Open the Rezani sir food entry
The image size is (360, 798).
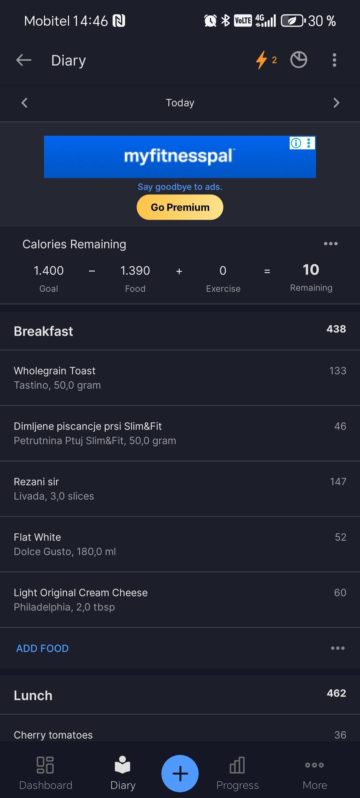pos(180,489)
